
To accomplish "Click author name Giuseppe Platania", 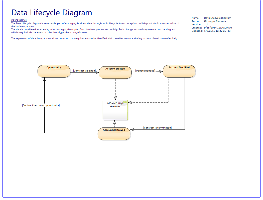I will [215, 21].
